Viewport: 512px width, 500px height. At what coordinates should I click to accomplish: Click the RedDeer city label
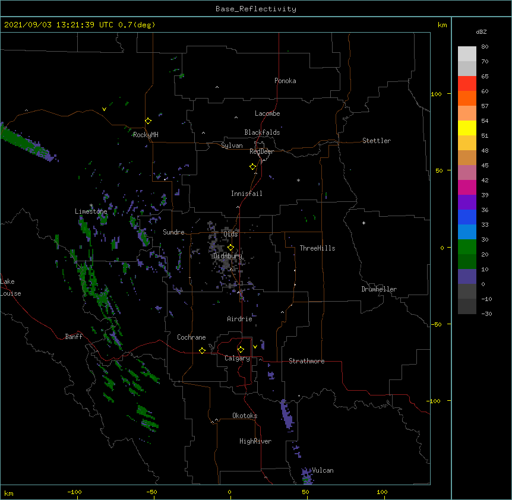[261, 151]
